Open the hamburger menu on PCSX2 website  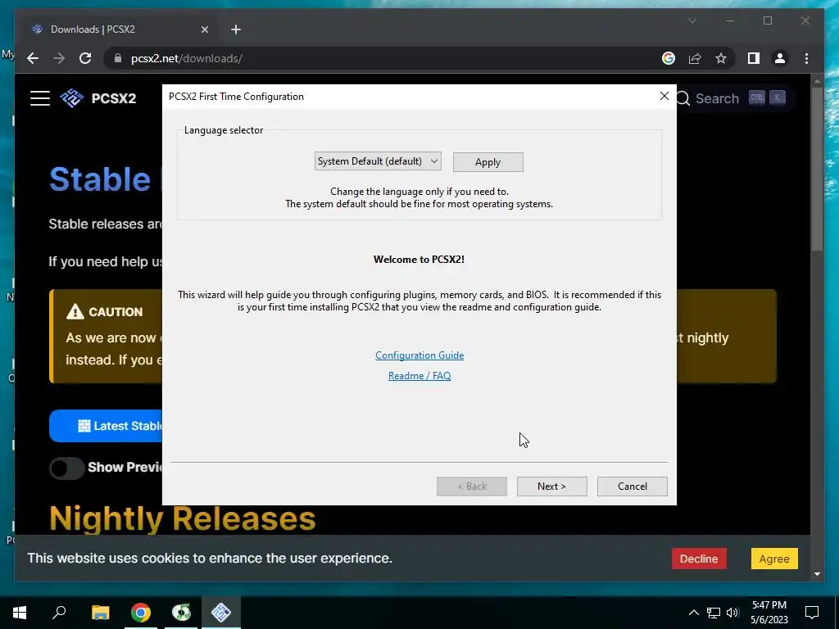coord(40,98)
